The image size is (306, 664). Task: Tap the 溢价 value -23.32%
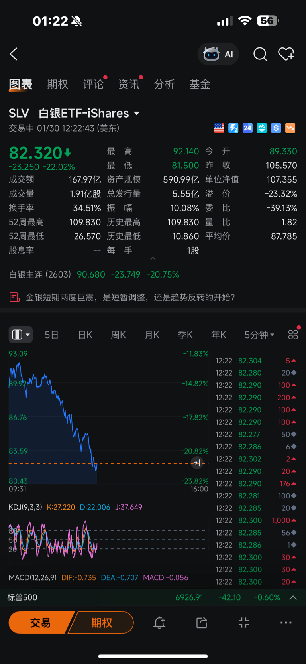281,194
